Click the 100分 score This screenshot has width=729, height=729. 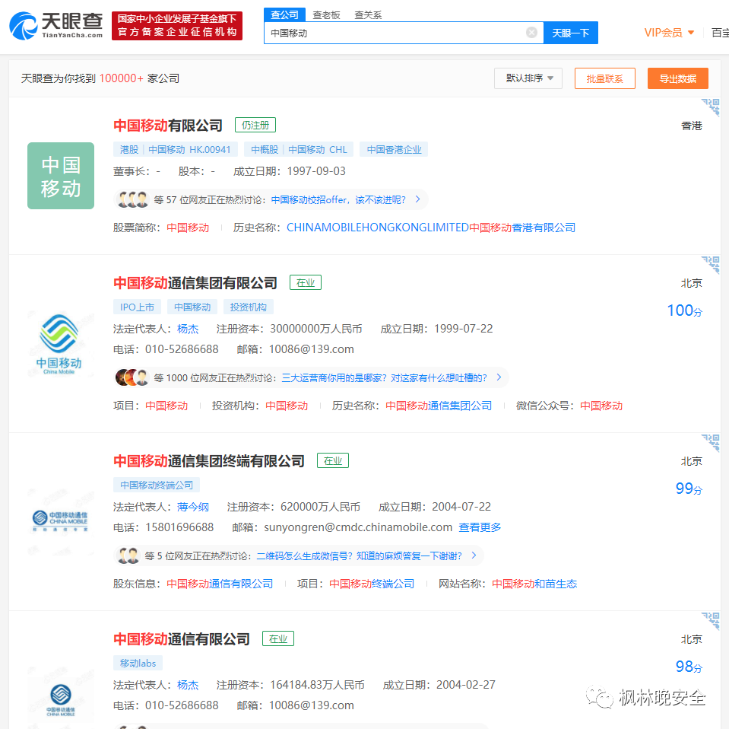(684, 310)
